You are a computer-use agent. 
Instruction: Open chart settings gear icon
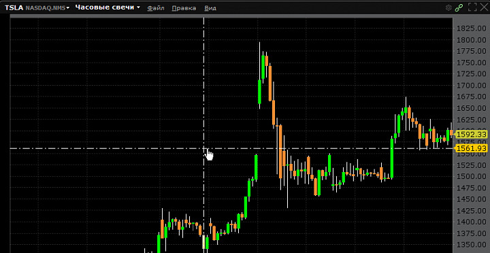[448, 7]
